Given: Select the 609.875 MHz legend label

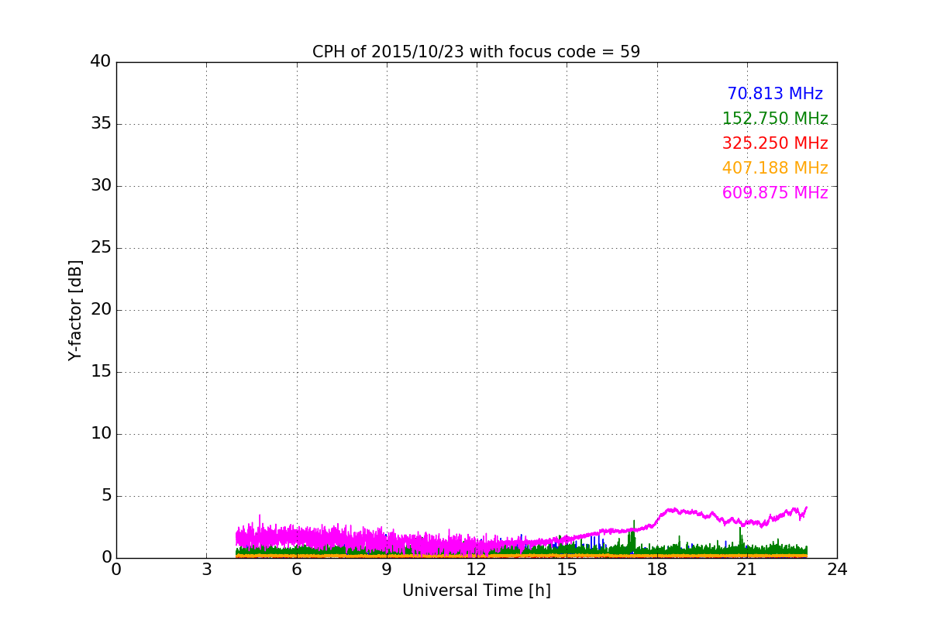Looking at the screenshot, I should coord(775,193).
